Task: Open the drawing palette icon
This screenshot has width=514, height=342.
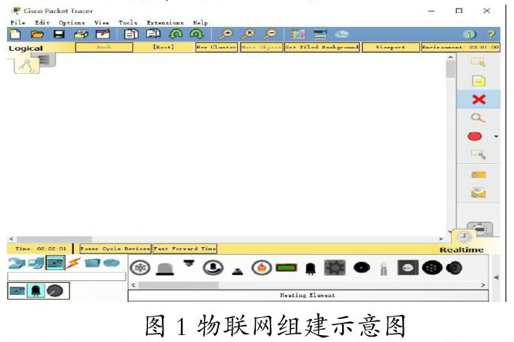Action: 298,34
